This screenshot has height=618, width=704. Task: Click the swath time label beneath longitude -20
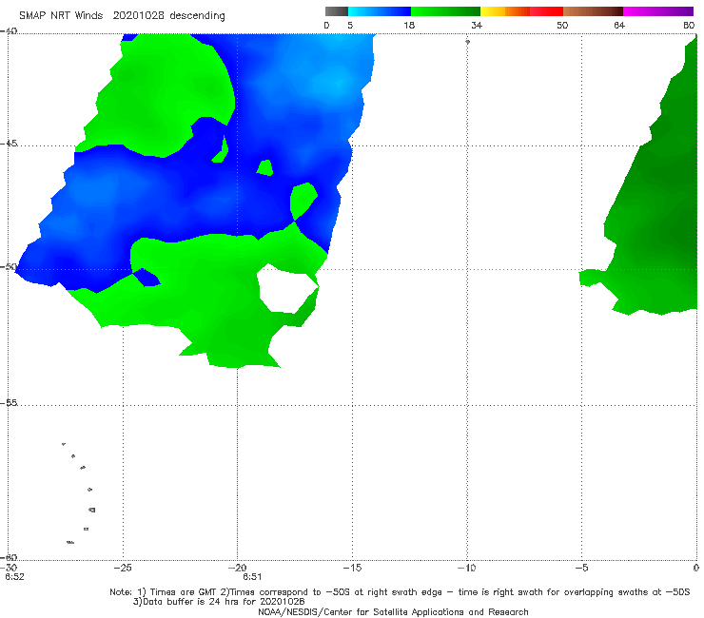252,577
